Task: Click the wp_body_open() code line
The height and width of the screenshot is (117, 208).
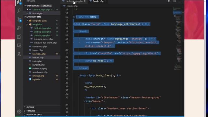Action: point(95,86)
